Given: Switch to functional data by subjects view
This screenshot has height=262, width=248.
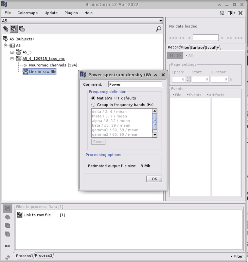Looking at the screenshot, I should click(x=13, y=29).
